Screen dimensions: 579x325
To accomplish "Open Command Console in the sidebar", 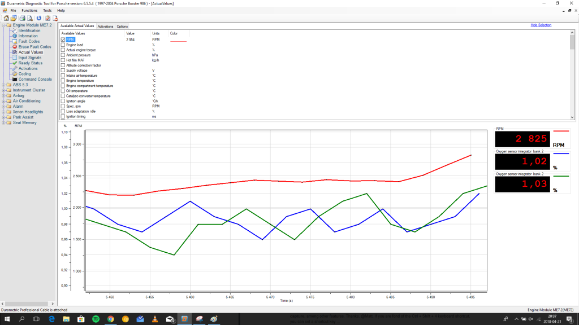I will (35, 80).
